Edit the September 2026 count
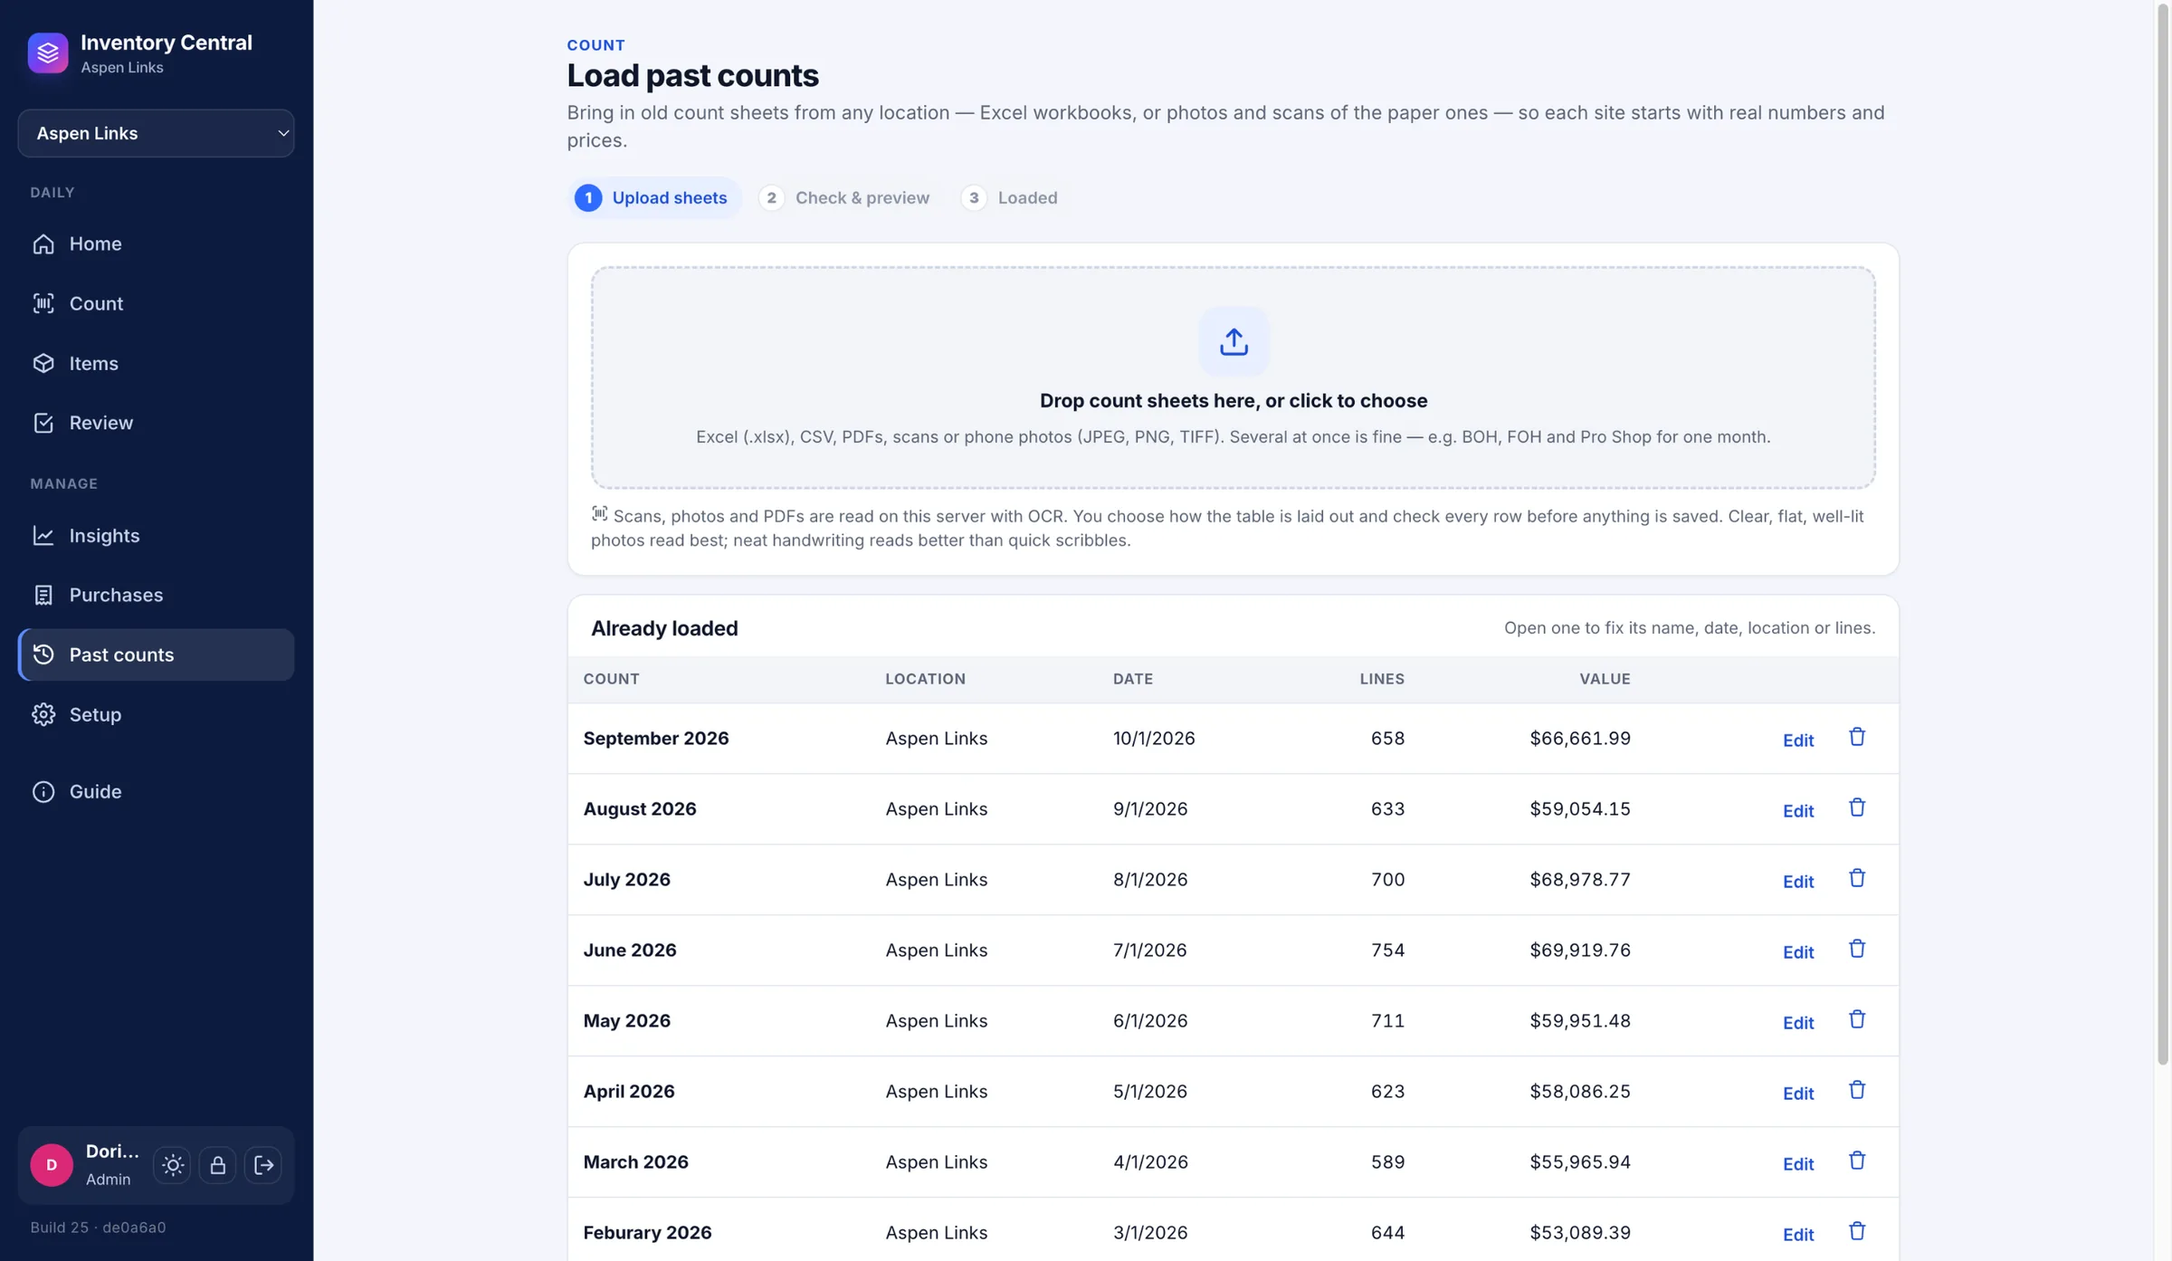 click(x=1798, y=740)
